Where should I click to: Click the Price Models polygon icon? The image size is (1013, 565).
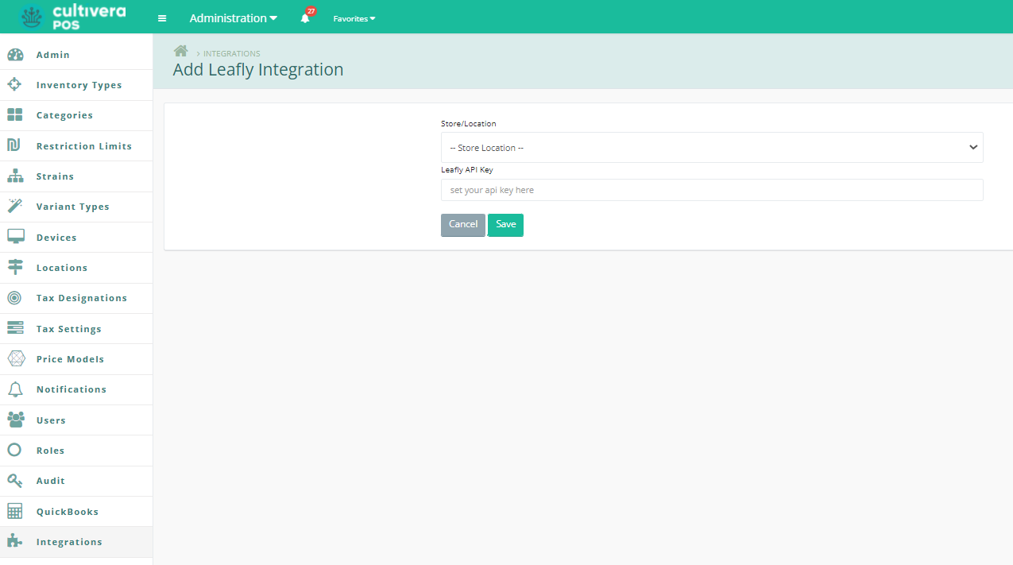[x=16, y=359]
